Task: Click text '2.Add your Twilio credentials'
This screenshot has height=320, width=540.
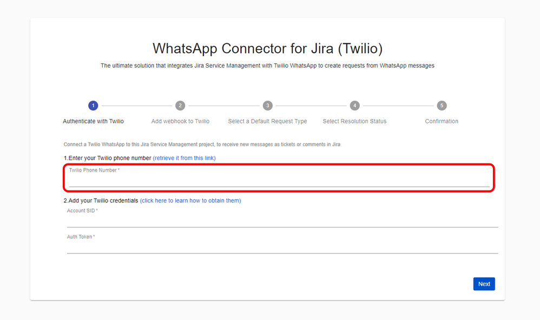Action: (x=101, y=200)
